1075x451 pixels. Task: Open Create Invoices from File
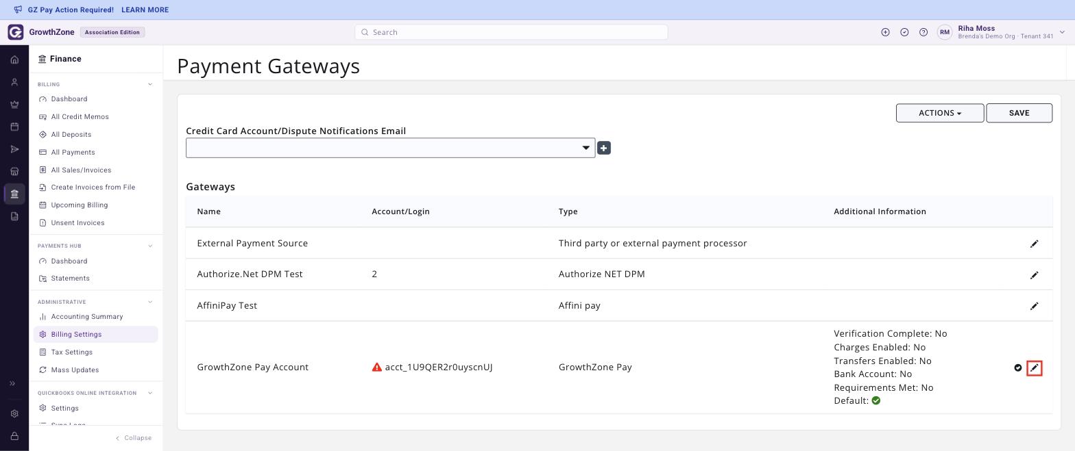93,188
